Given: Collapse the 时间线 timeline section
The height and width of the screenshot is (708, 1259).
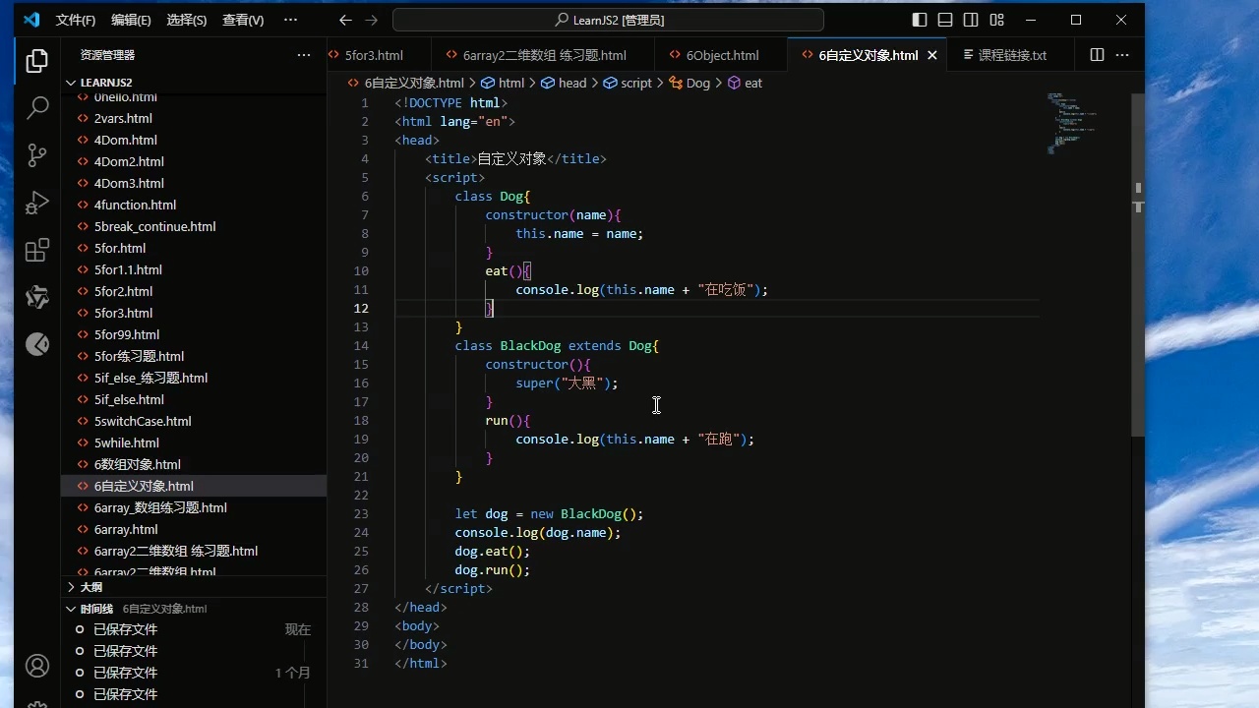Looking at the screenshot, I should (x=96, y=608).
